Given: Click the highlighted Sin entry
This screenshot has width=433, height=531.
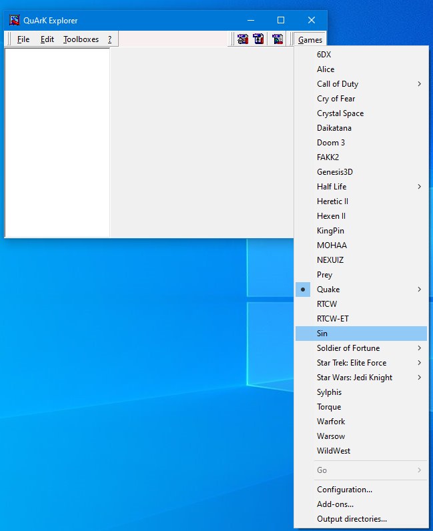Looking at the screenshot, I should coord(361,334).
